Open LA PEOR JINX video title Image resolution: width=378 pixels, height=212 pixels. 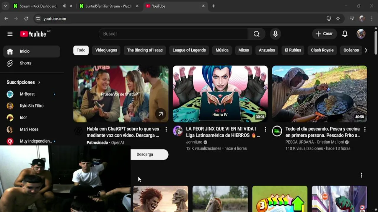(x=223, y=132)
